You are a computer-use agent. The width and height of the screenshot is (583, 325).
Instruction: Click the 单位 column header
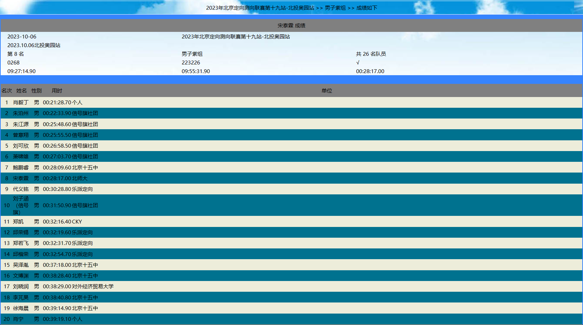click(326, 90)
